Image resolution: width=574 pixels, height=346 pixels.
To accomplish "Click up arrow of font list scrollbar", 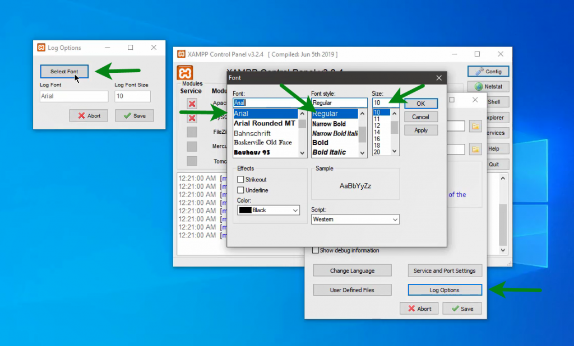I will (x=302, y=114).
